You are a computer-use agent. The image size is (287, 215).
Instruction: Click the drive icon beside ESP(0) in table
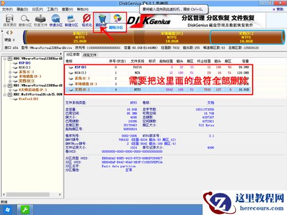coord(71,67)
